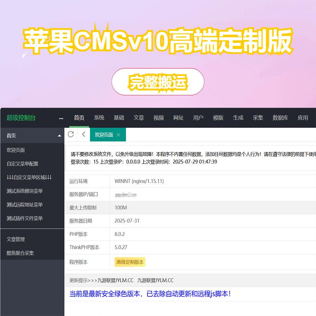This screenshot has height=316, width=316.
Task: Open the 文章 top navigation item
Action: tap(139, 118)
